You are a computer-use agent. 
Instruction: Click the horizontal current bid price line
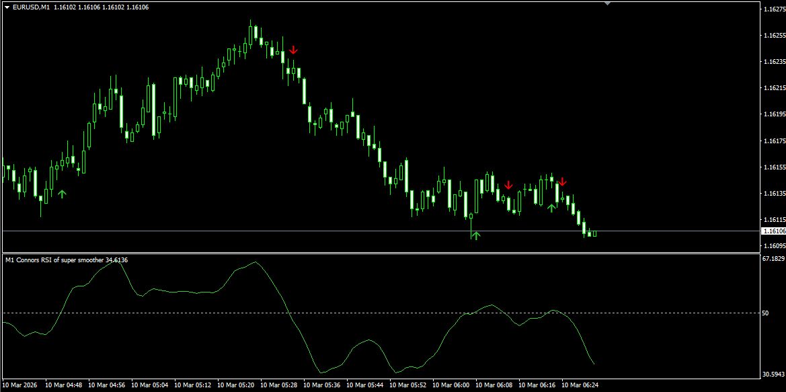coord(381,231)
